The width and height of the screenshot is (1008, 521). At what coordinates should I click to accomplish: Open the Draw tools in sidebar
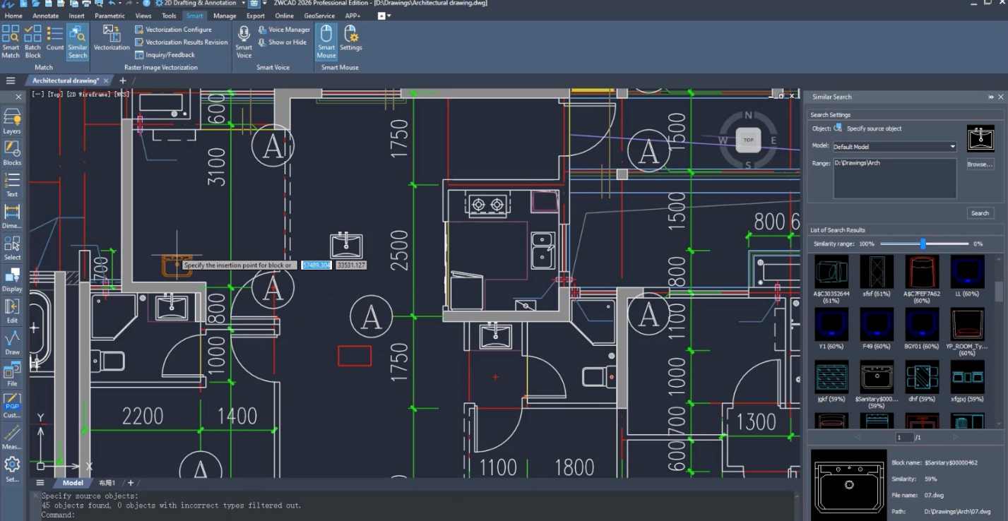[12, 342]
